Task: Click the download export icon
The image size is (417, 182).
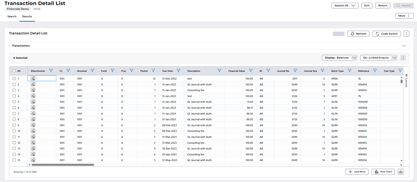Action: pyautogui.click(x=401, y=172)
